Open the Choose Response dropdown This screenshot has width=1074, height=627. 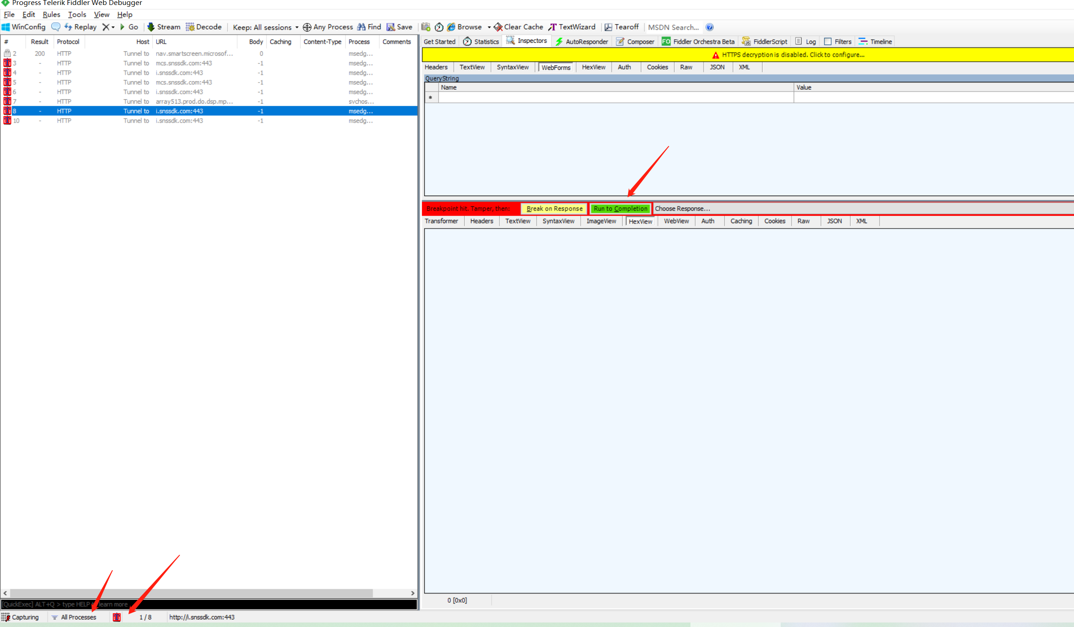click(x=682, y=209)
